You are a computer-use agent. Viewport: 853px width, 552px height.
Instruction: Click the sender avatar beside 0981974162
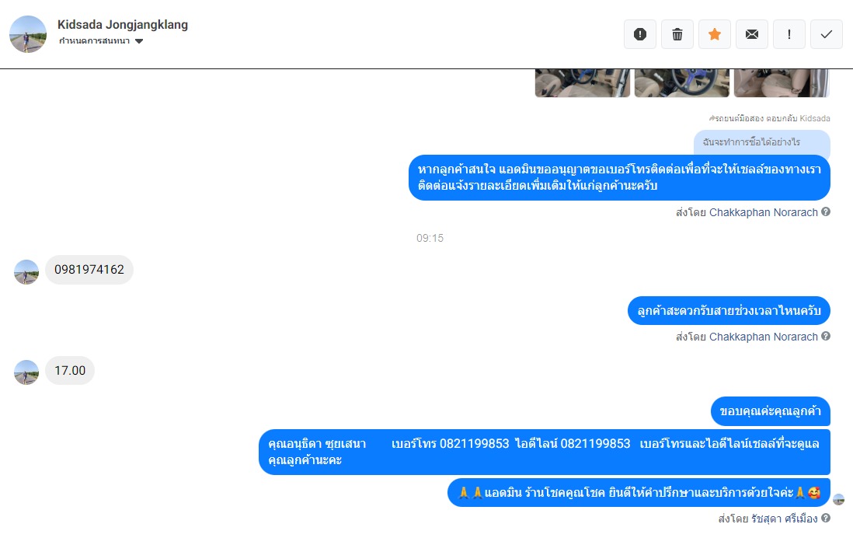coord(26,271)
